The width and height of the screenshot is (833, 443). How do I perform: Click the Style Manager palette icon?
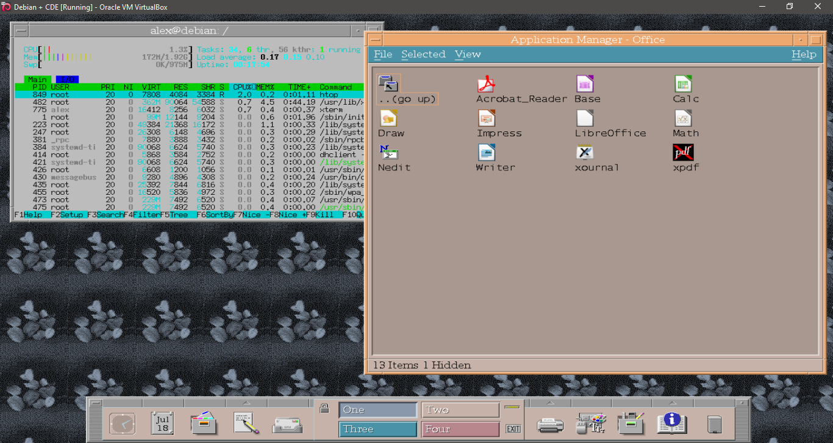pyautogui.click(x=591, y=423)
